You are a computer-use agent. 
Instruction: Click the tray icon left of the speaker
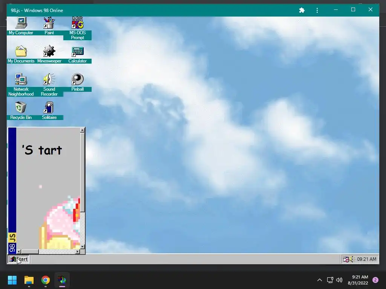pyautogui.click(x=346, y=259)
